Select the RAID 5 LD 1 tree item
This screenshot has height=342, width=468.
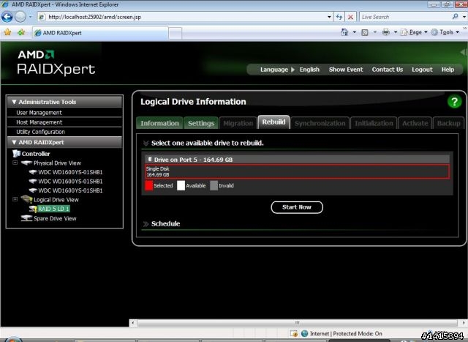(53, 209)
